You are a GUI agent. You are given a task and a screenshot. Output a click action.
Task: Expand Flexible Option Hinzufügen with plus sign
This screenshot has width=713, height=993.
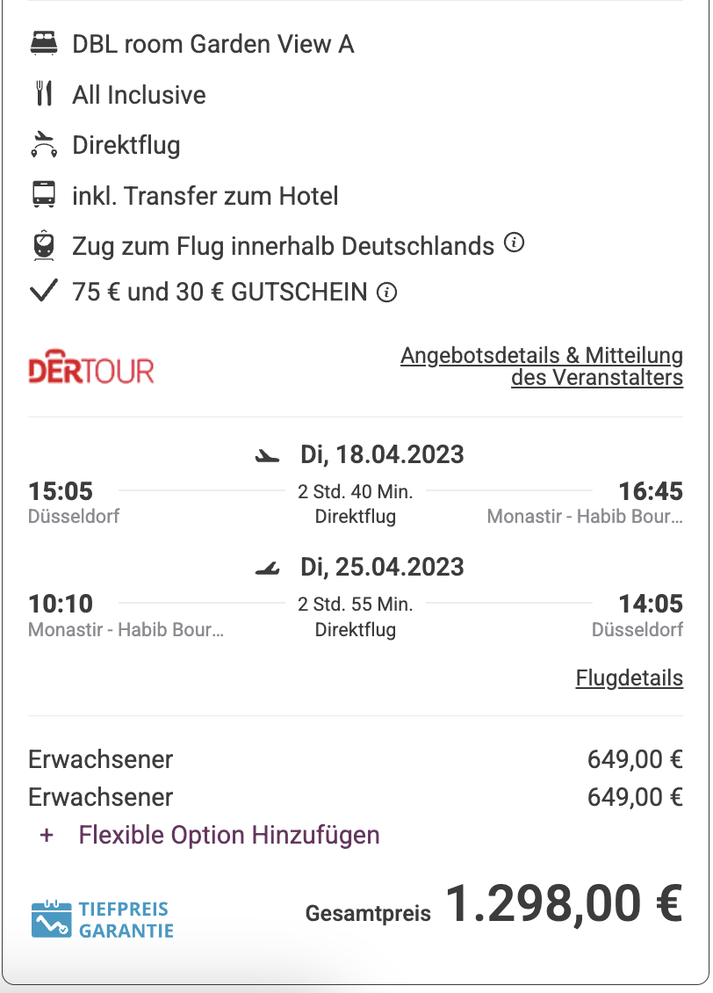coord(47,836)
